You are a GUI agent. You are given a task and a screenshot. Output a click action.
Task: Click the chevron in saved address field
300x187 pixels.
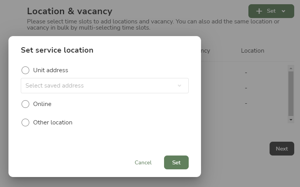tap(179, 86)
